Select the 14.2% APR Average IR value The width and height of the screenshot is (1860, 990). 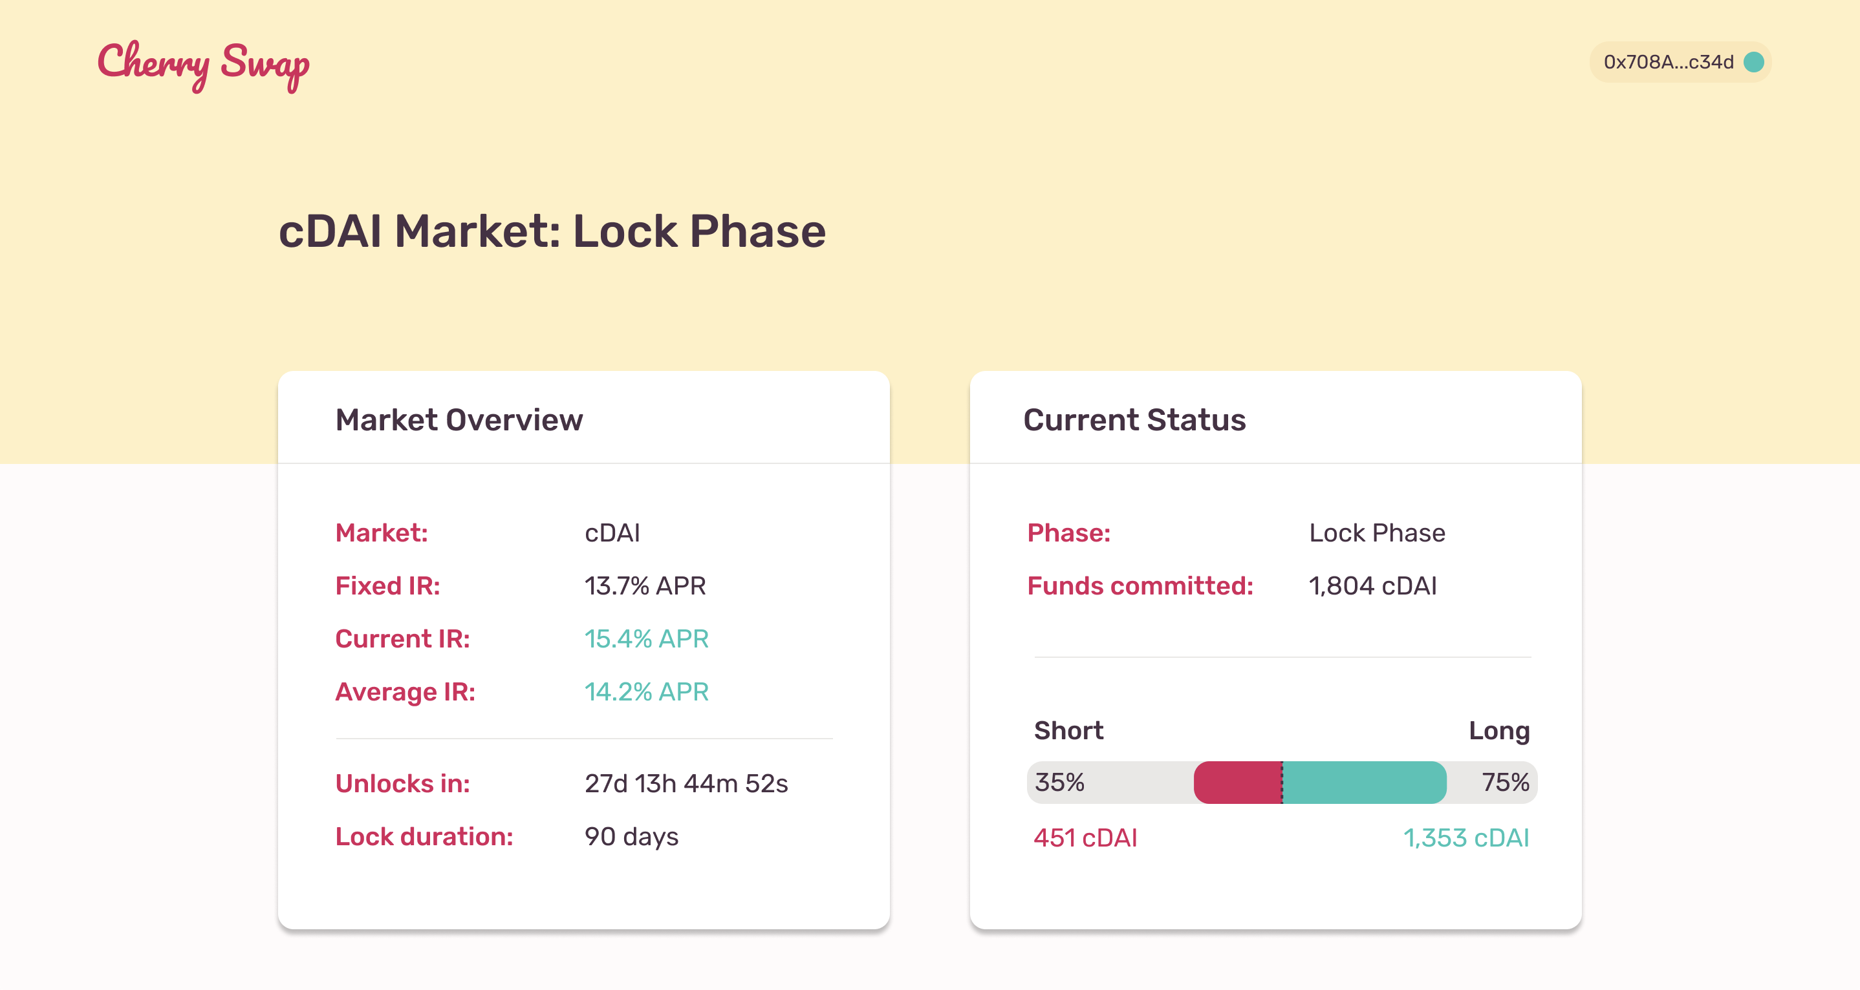pos(646,691)
